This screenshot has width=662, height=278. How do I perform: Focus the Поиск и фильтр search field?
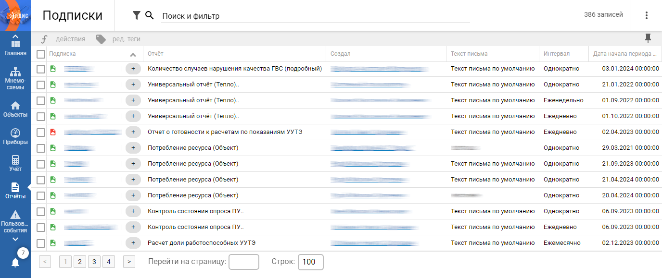click(316, 16)
